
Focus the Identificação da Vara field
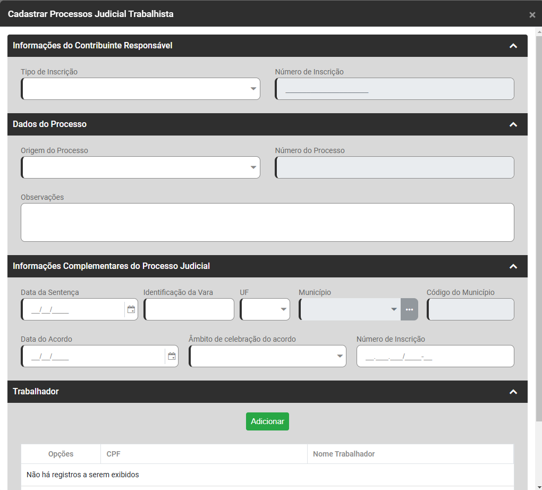click(x=189, y=309)
